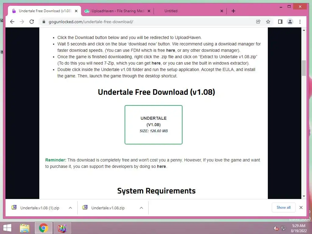The width and height of the screenshot is (312, 234).
Task: Open the Chrome profile menu
Action: pyautogui.click(x=290, y=22)
